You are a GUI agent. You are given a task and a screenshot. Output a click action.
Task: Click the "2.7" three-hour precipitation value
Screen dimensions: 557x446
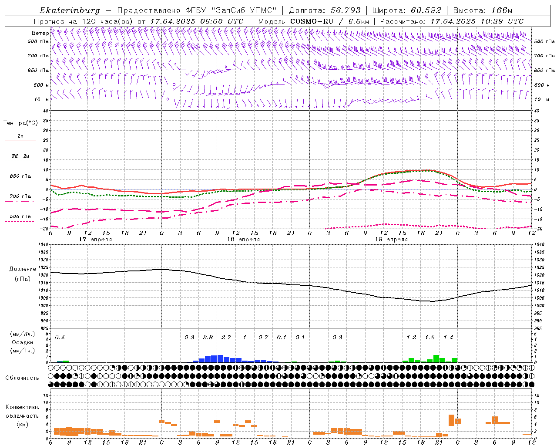coord(226,338)
